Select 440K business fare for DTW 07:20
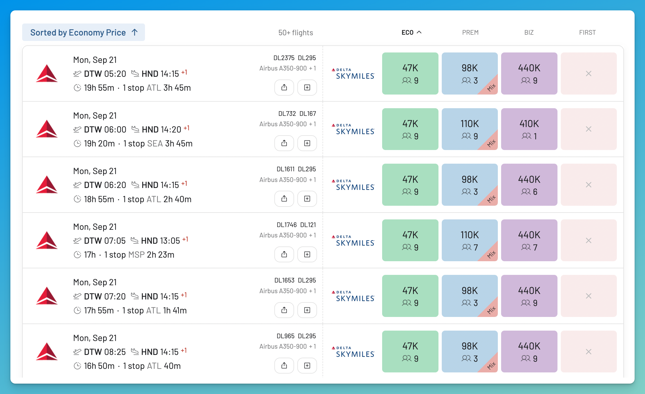This screenshot has height=394, width=645. click(x=529, y=296)
